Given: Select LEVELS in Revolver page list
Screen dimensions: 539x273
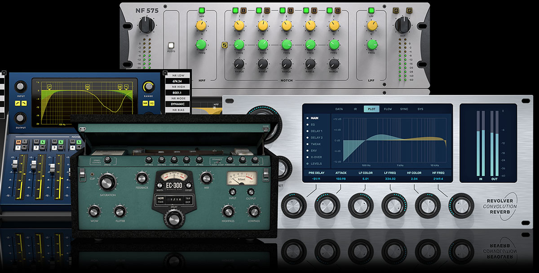Looking at the screenshot, I should coord(315,163).
